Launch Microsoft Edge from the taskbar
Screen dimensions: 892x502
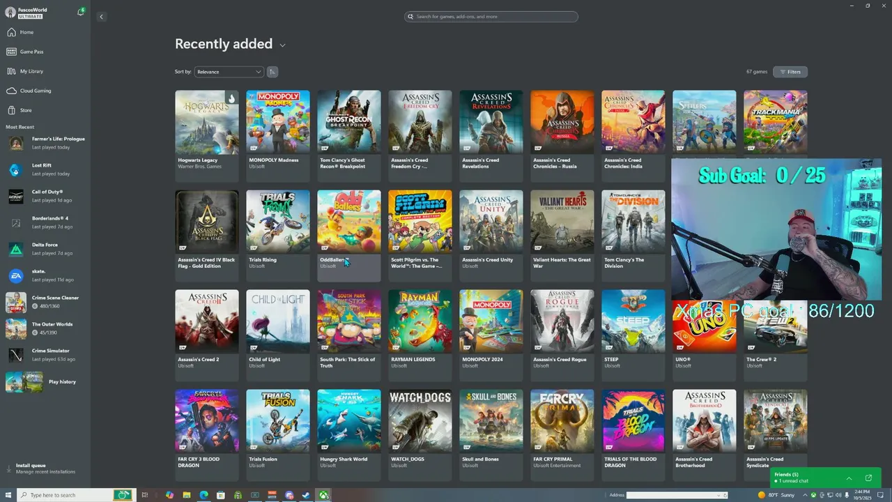coord(203,495)
